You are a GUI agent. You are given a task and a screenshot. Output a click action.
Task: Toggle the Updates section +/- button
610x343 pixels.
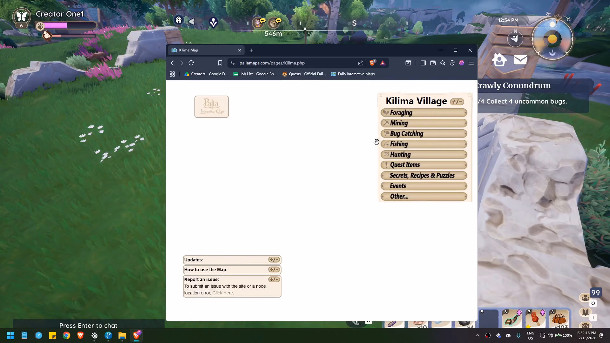pos(274,260)
